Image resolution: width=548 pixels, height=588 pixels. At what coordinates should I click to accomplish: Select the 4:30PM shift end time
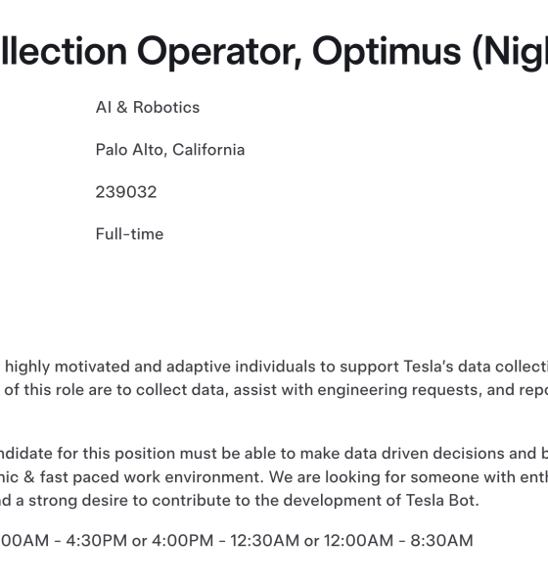97,541
